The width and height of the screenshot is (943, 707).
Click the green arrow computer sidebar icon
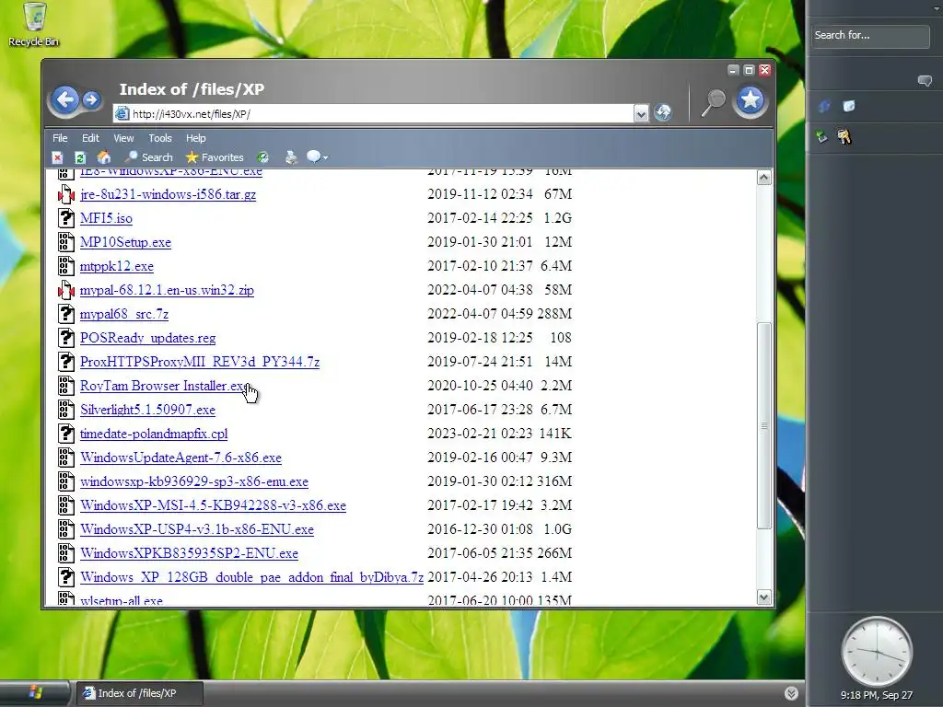click(821, 137)
